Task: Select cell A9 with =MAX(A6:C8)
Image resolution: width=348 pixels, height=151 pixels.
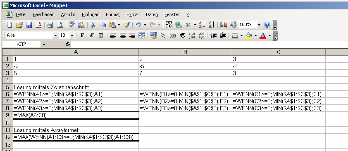Action: coord(76,116)
